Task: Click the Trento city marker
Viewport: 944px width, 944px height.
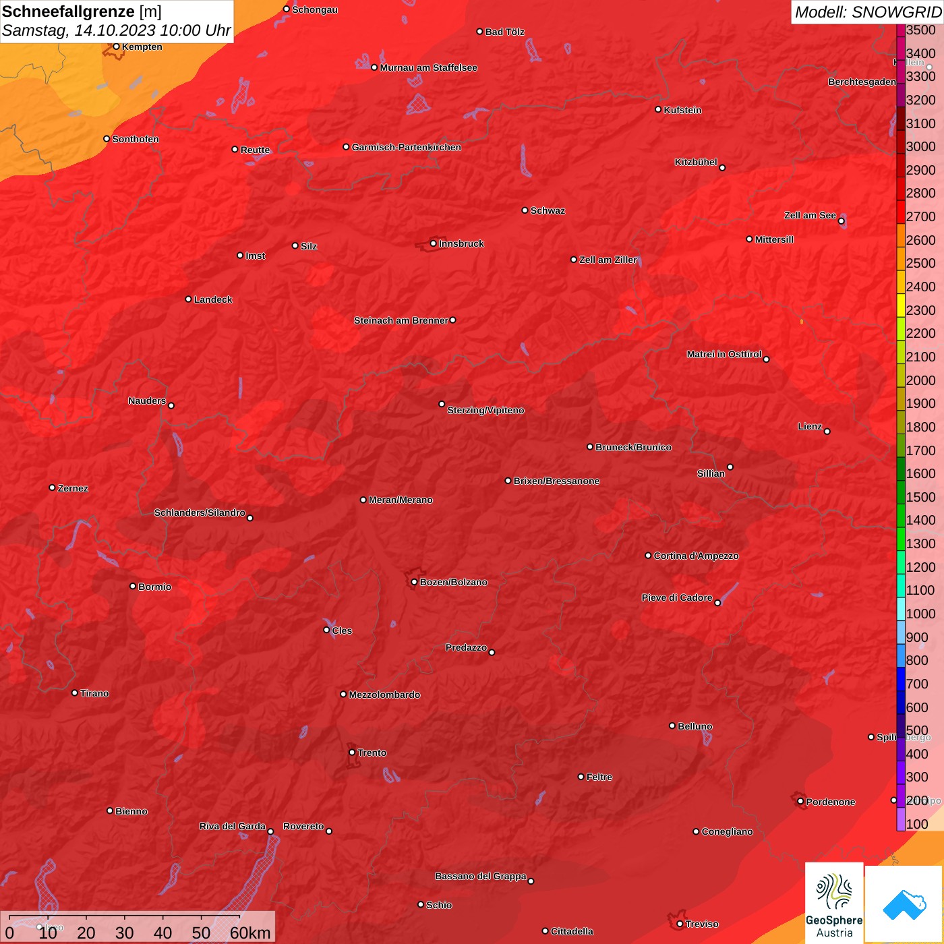Action: [x=352, y=753]
